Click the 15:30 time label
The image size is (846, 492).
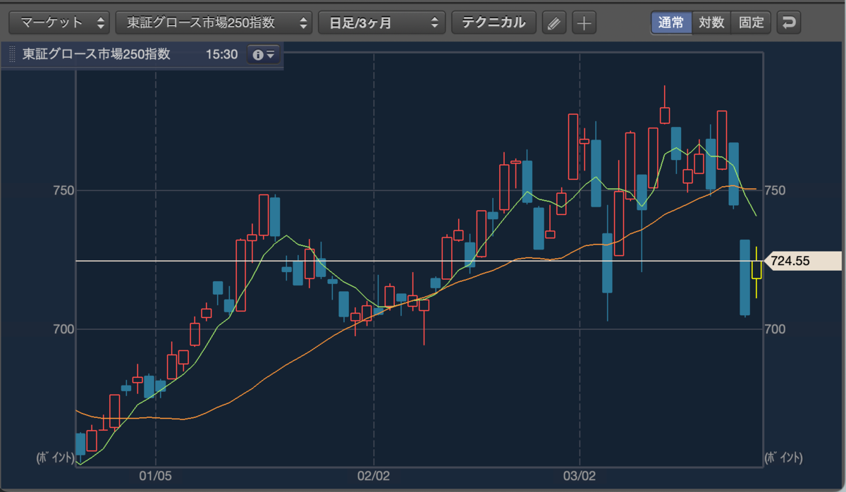[x=221, y=54]
